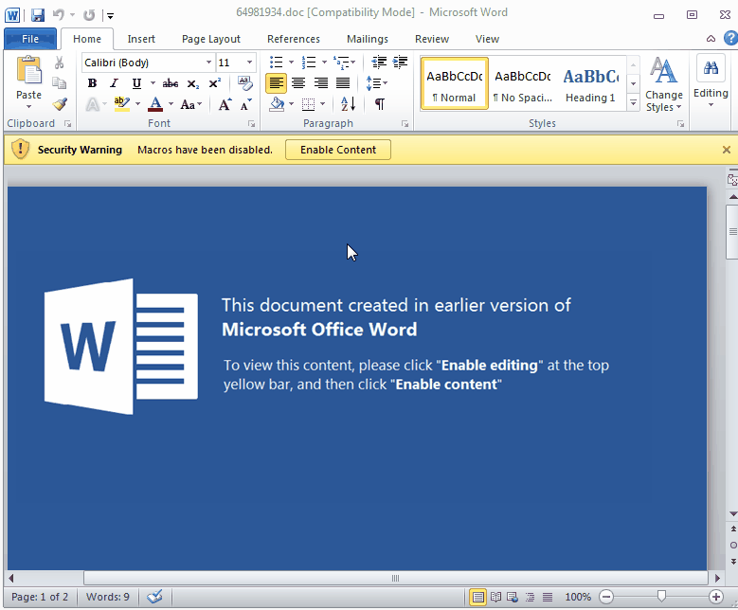Switch to Draft view
This screenshot has width=738, height=610.
pos(548,598)
